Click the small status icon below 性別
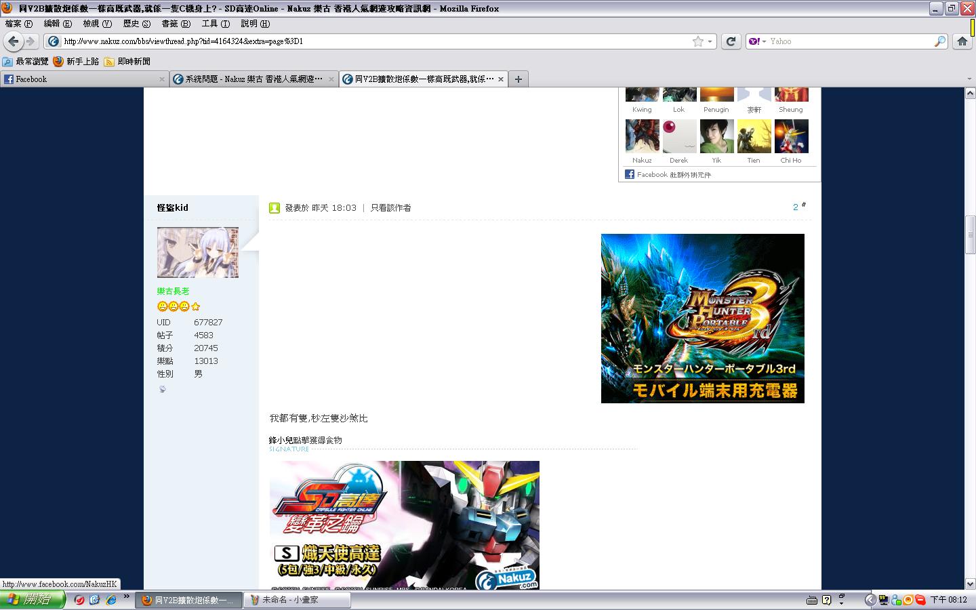This screenshot has height=610, width=976. pyautogui.click(x=162, y=389)
